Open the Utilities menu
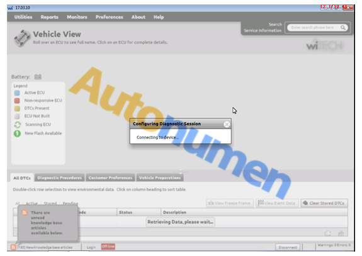 [23, 17]
